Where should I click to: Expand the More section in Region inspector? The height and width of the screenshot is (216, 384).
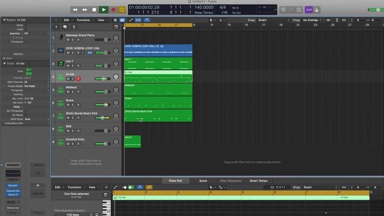tap(4, 58)
